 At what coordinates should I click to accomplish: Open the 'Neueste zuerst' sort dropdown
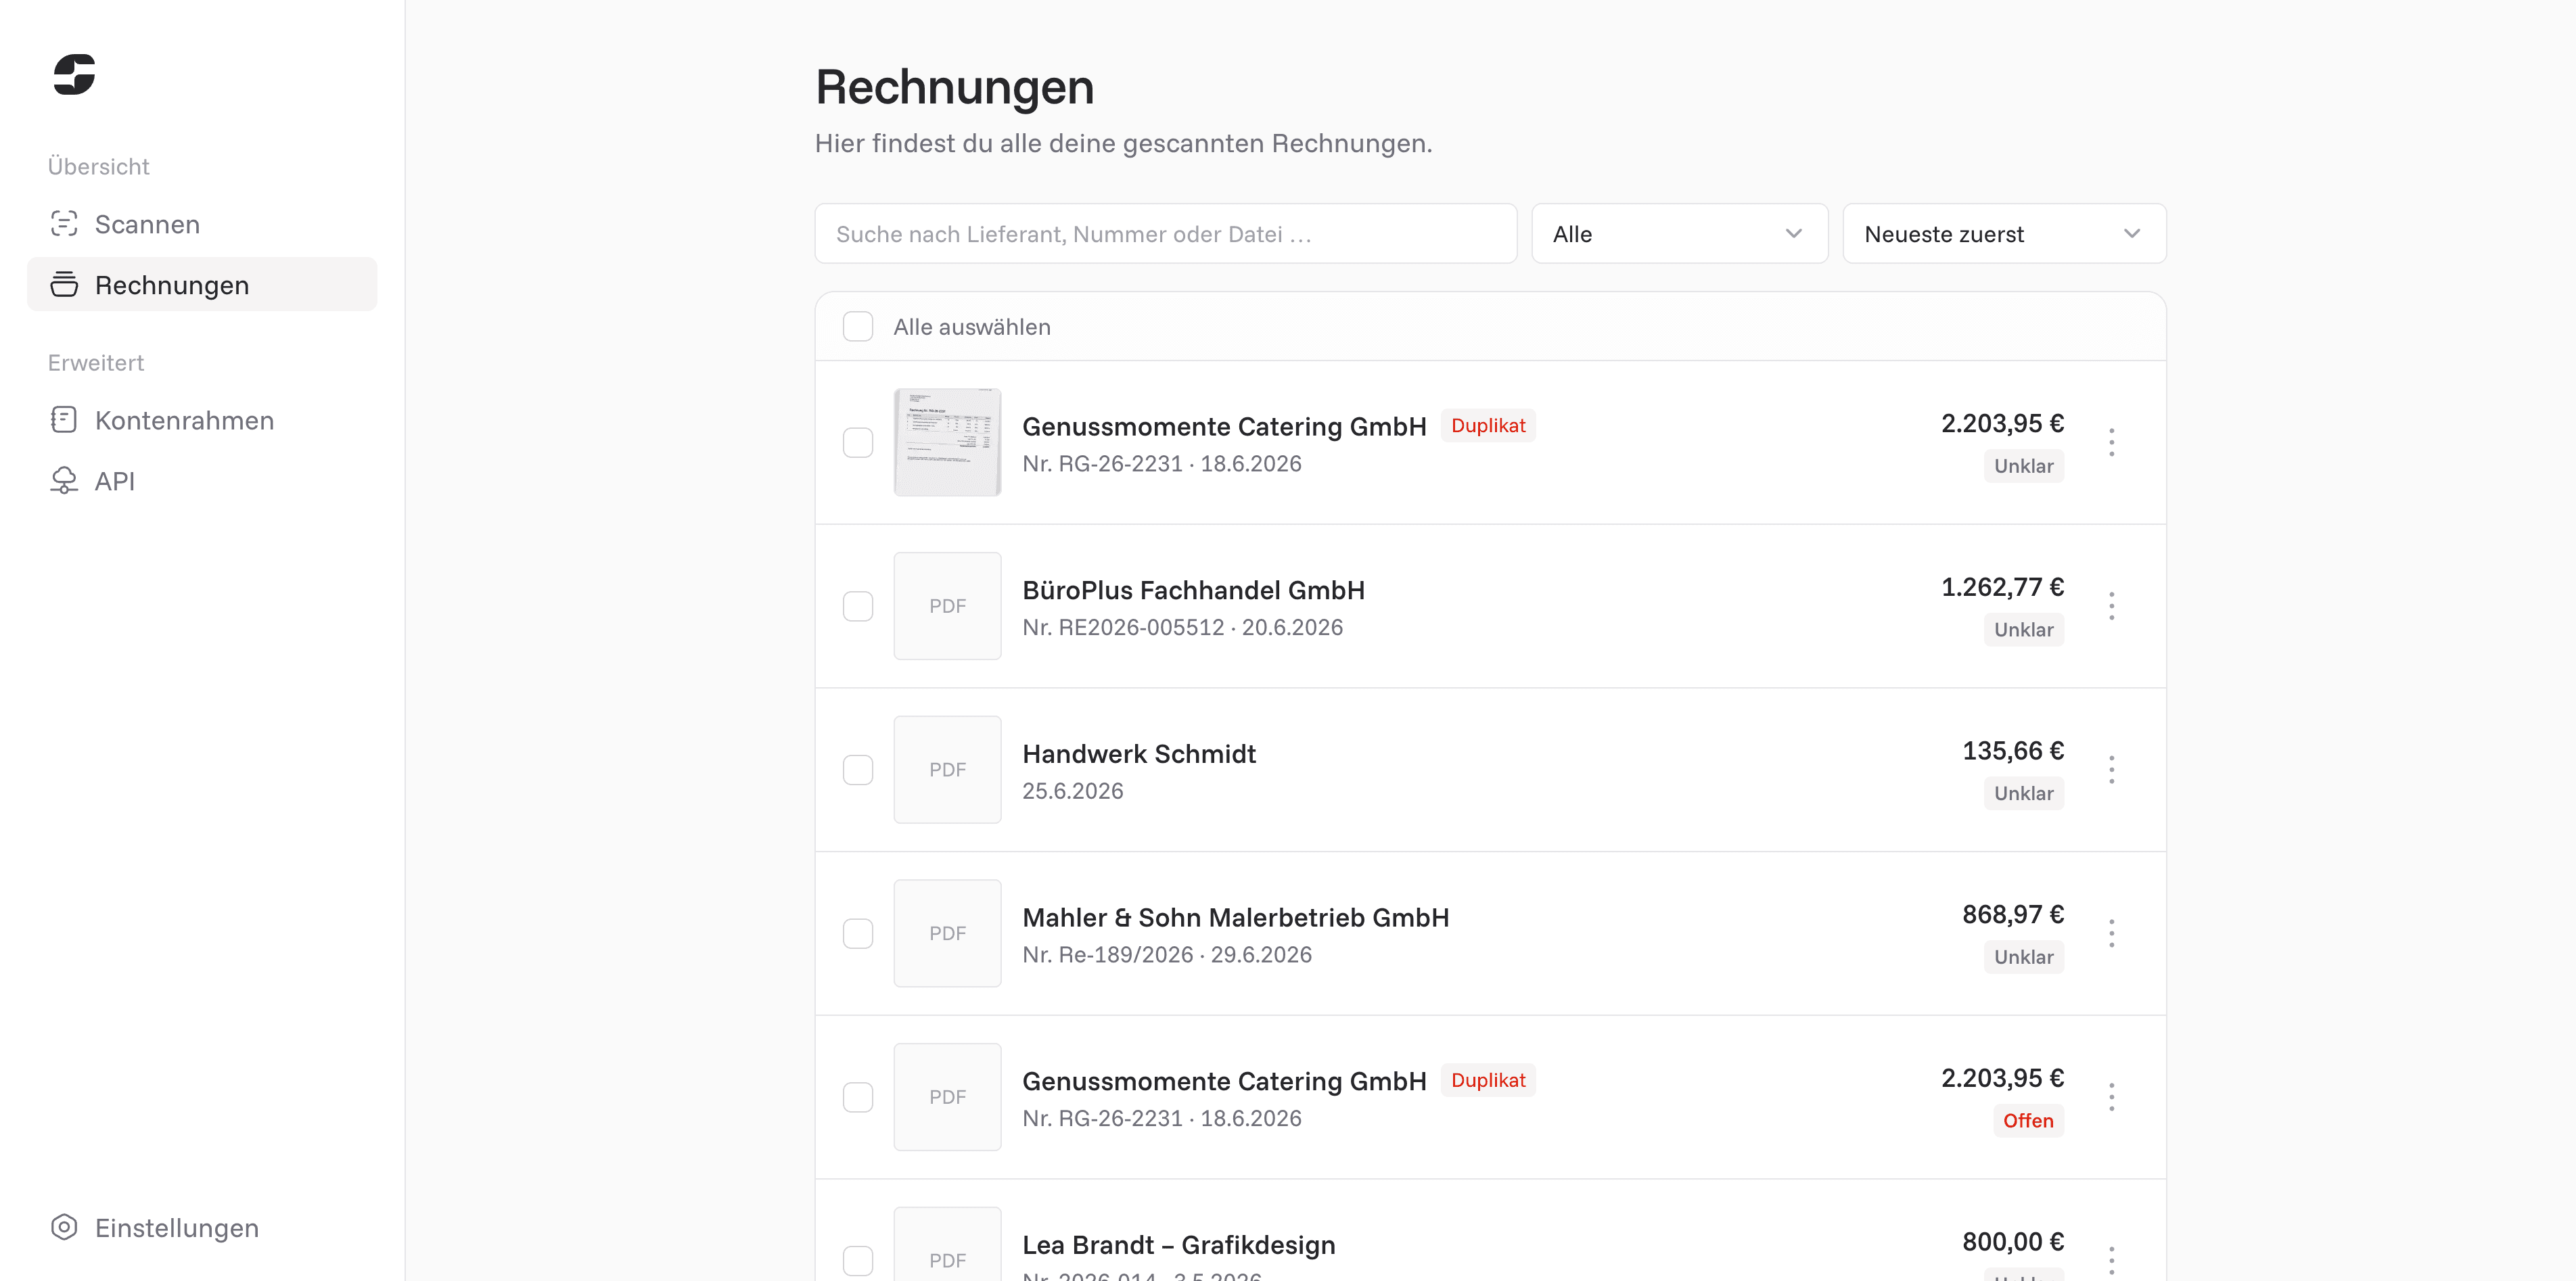pyautogui.click(x=2004, y=234)
